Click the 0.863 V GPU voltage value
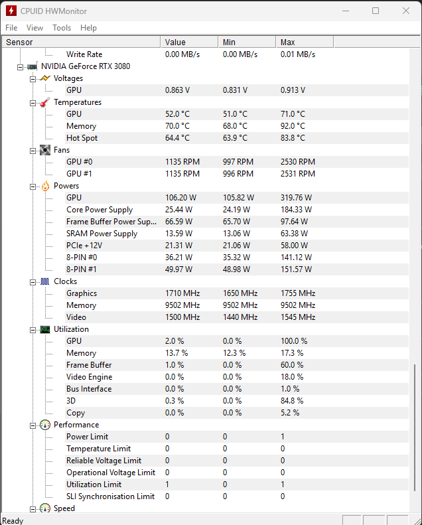The width and height of the screenshot is (422, 525). [x=177, y=90]
